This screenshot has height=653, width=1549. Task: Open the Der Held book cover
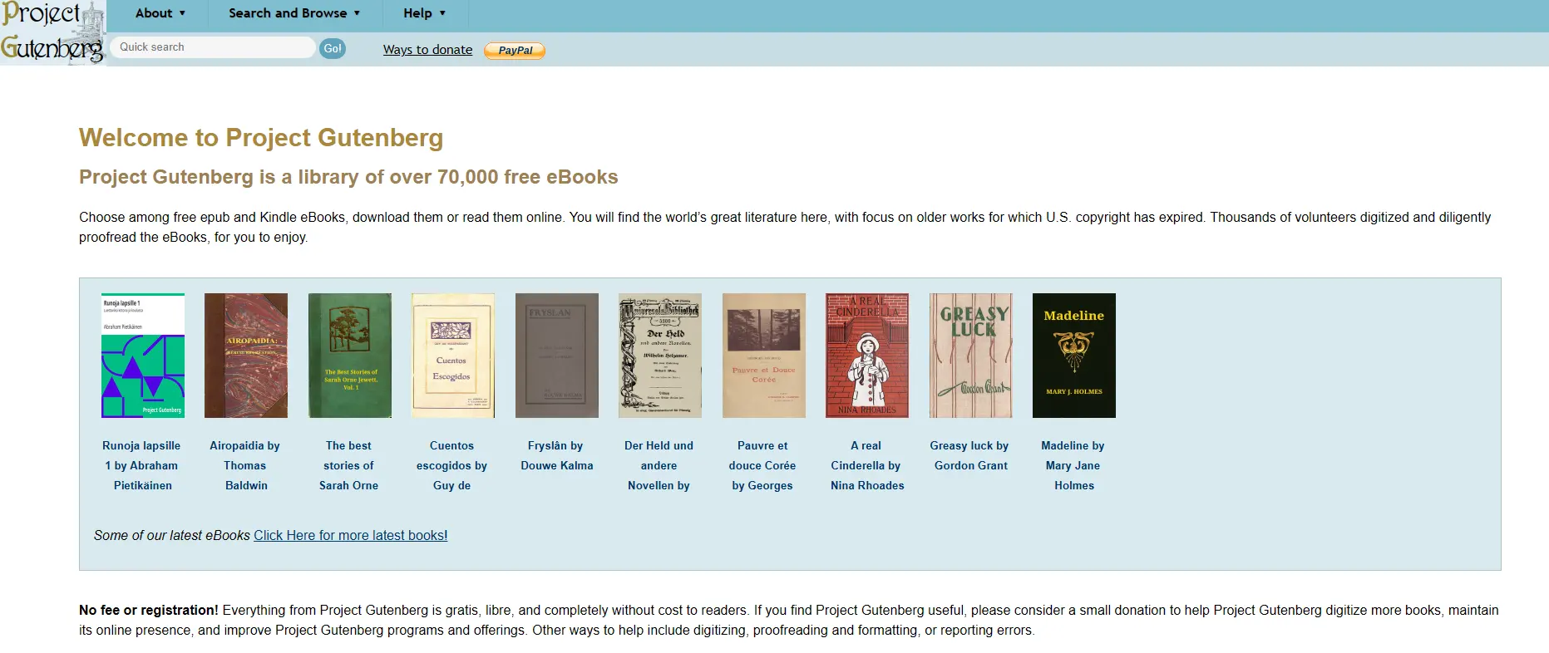click(x=660, y=356)
